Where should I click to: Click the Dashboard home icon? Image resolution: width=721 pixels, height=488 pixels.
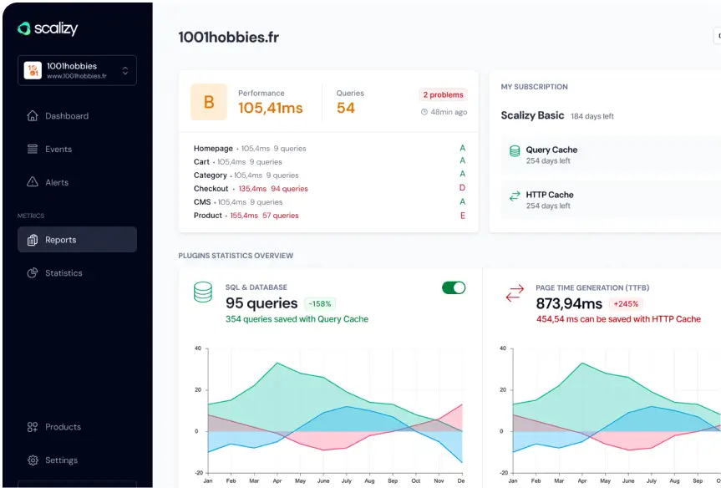click(33, 116)
